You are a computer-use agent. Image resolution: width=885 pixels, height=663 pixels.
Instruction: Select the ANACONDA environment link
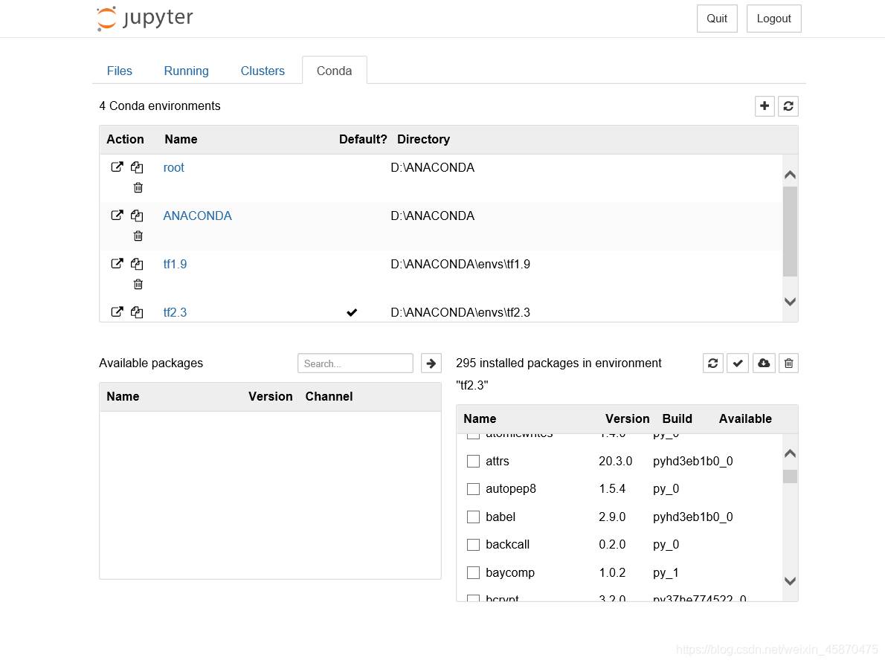198,216
